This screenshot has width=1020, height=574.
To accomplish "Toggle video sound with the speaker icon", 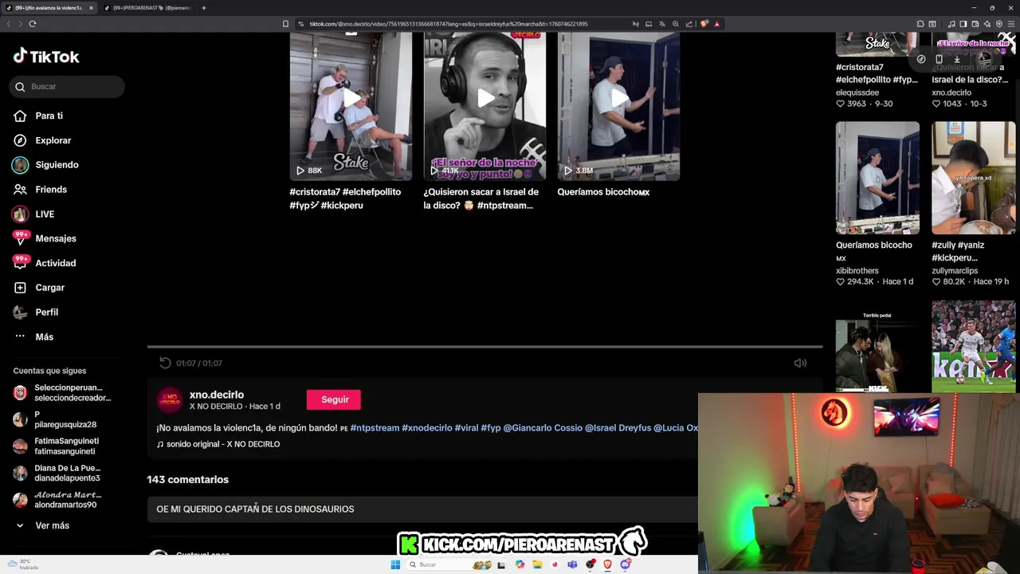I will (800, 363).
